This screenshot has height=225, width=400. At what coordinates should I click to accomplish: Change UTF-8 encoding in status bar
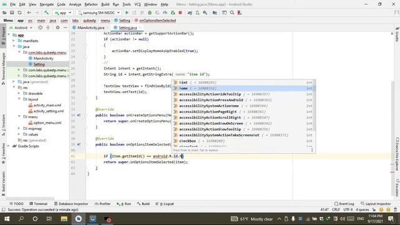(x=348, y=209)
